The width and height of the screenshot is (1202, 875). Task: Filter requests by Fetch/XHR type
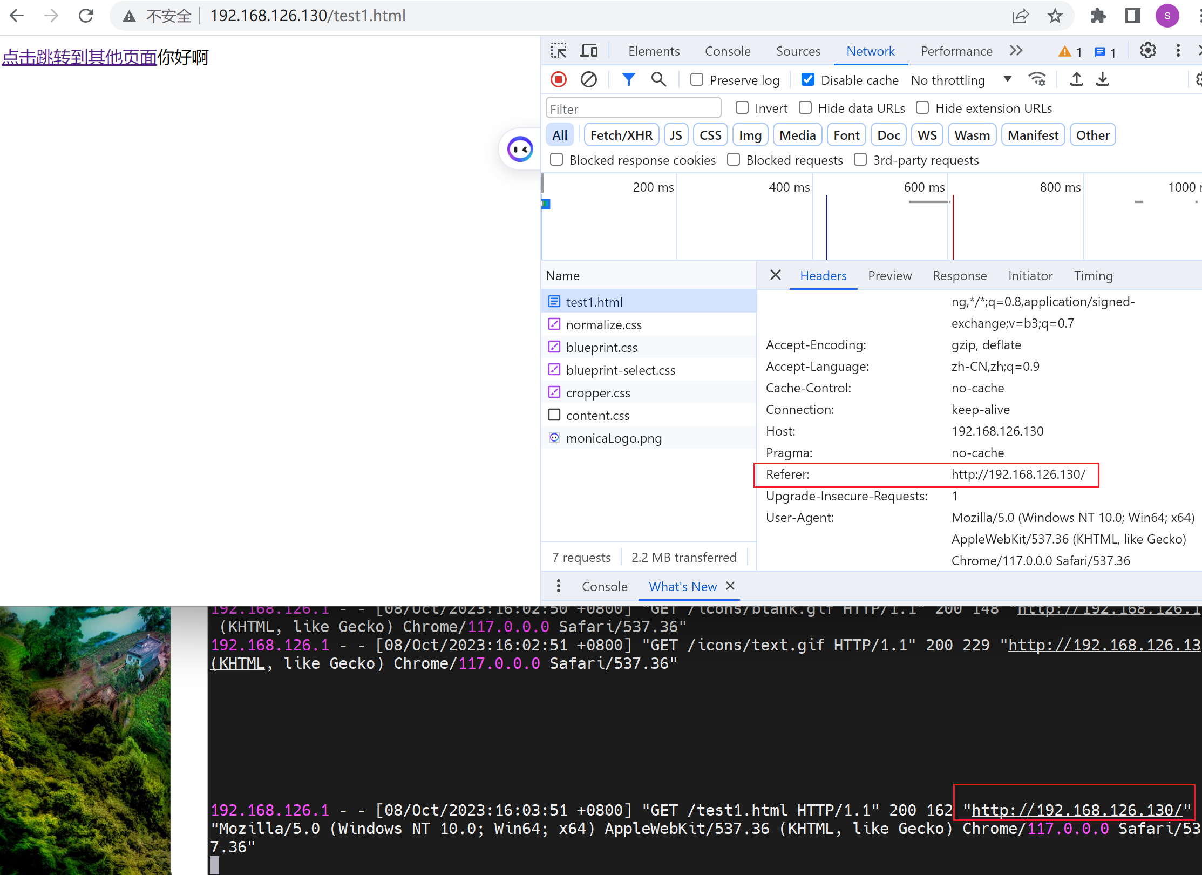tap(621, 135)
